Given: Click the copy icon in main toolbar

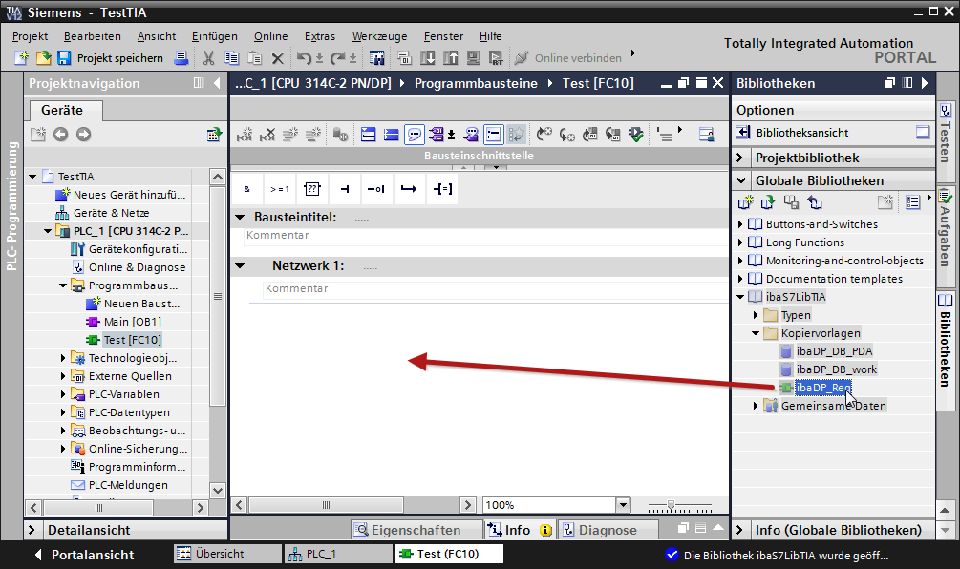Looking at the screenshot, I should click(231, 58).
